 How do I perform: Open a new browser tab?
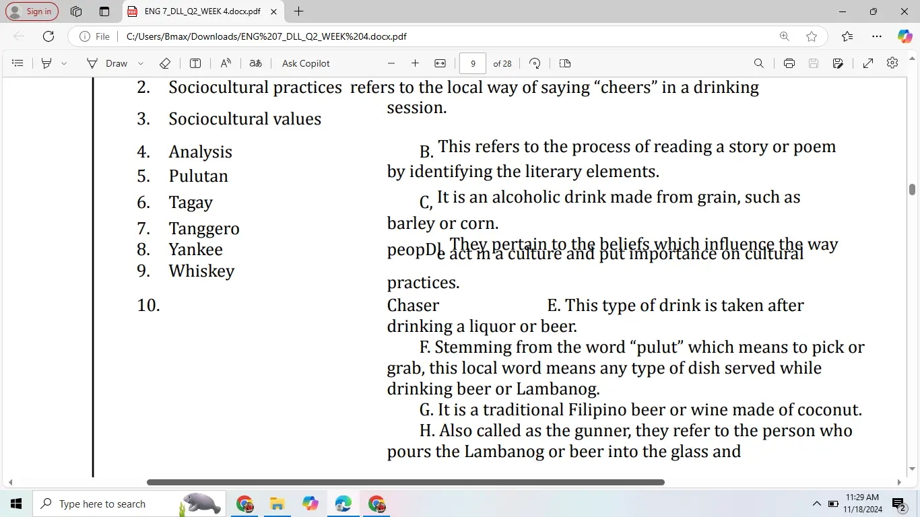click(x=299, y=11)
